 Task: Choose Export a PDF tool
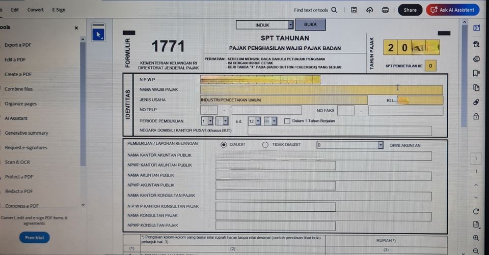tap(18, 45)
